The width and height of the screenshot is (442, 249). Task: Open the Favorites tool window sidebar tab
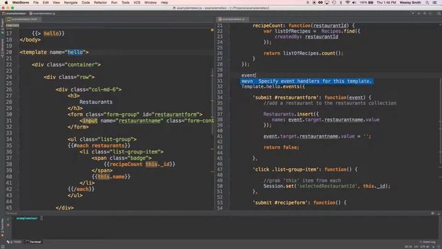(x=2, y=228)
